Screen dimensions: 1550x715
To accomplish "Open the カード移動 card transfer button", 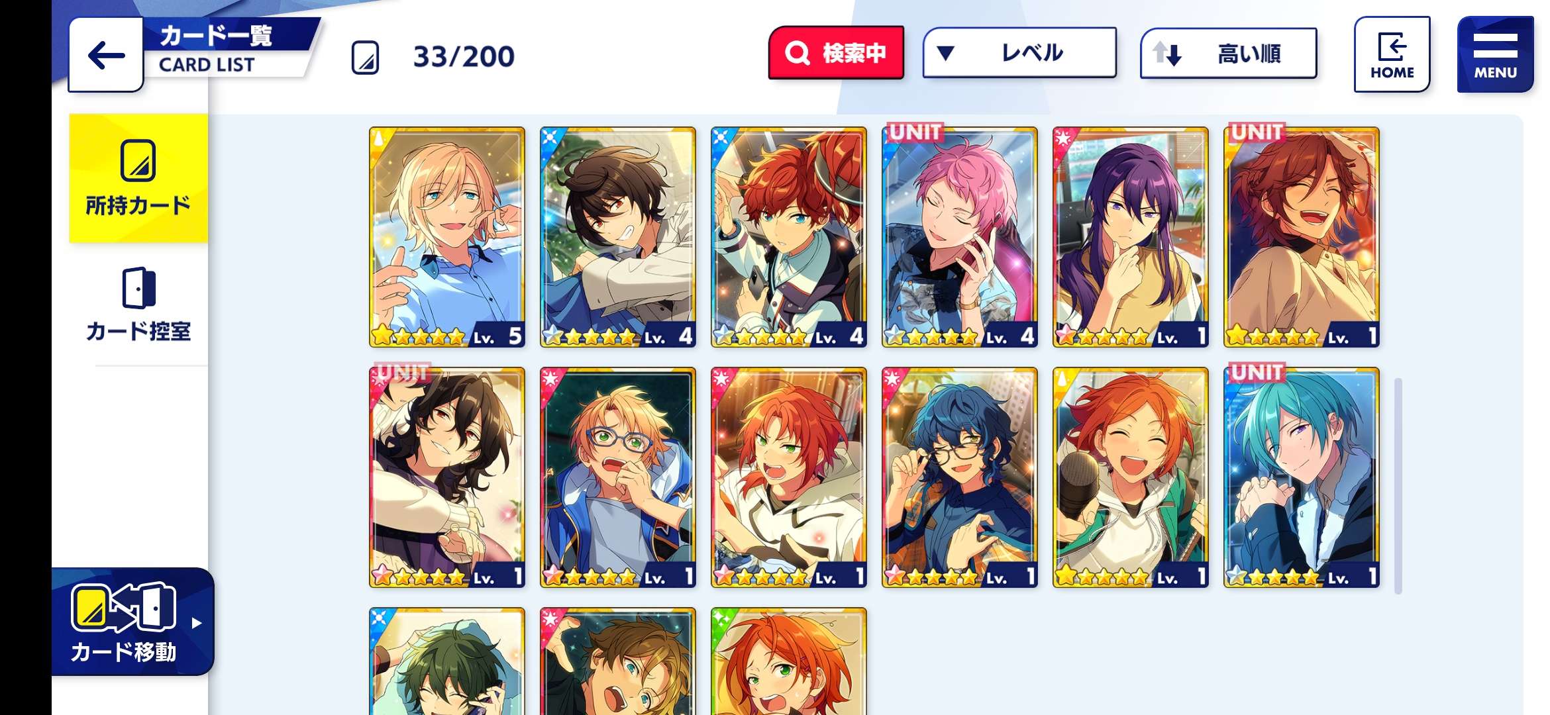I will coord(132,622).
